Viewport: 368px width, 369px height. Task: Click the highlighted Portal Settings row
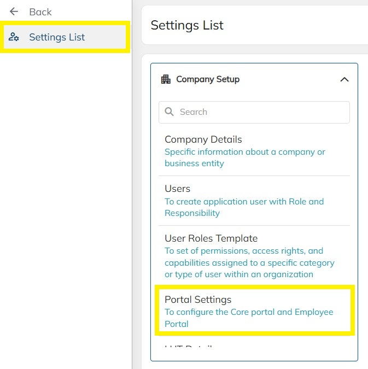click(254, 309)
